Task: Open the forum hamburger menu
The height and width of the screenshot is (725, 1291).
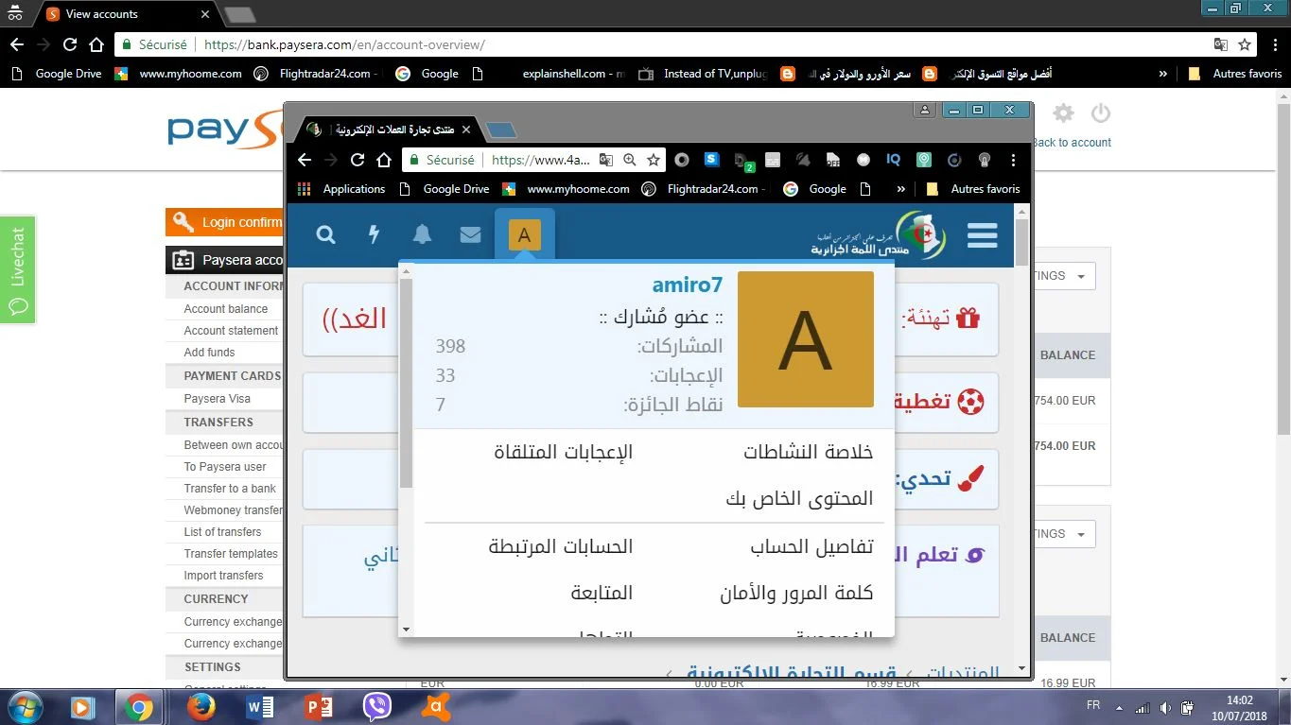Action: 982,235
